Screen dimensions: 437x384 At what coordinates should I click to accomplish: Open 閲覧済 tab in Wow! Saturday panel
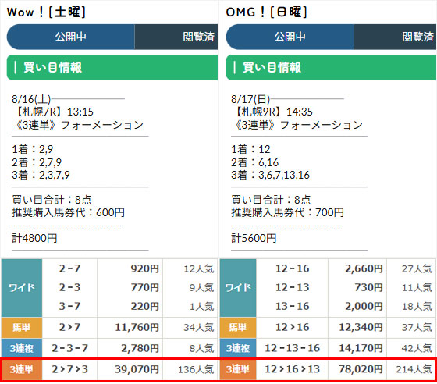pyautogui.click(x=176, y=37)
